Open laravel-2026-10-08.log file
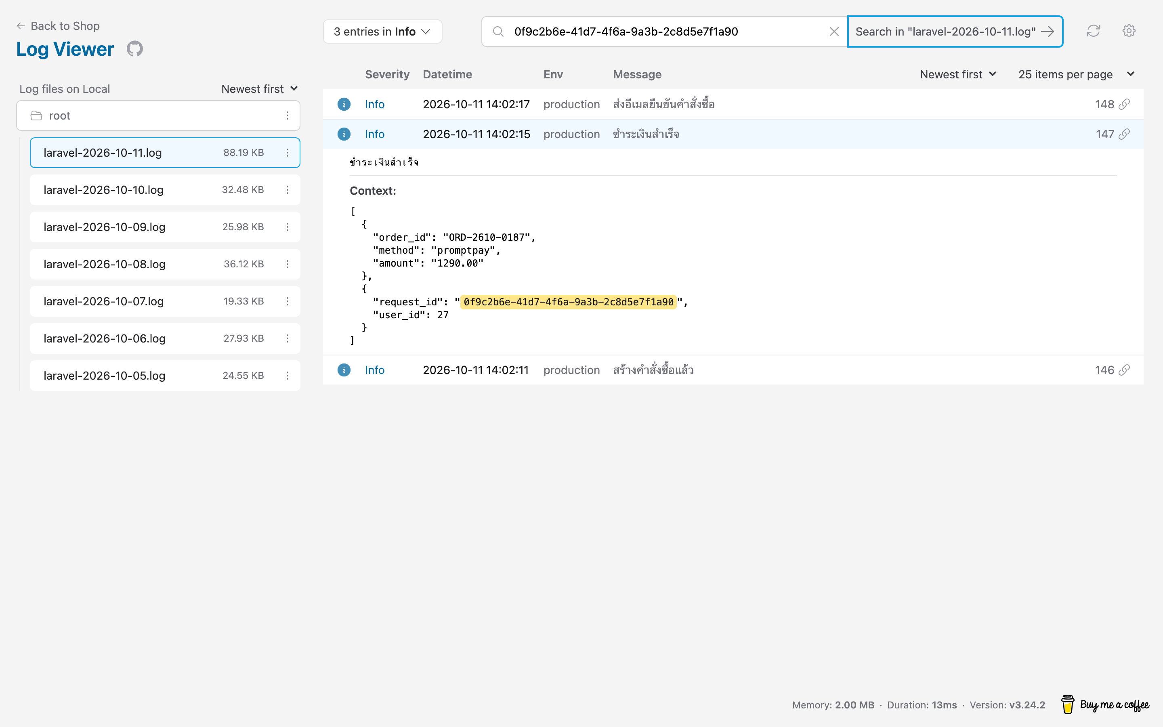The height and width of the screenshot is (727, 1163). pyautogui.click(x=165, y=264)
